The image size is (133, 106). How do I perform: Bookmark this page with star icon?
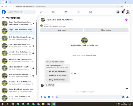pyautogui.click(x=122, y=7)
